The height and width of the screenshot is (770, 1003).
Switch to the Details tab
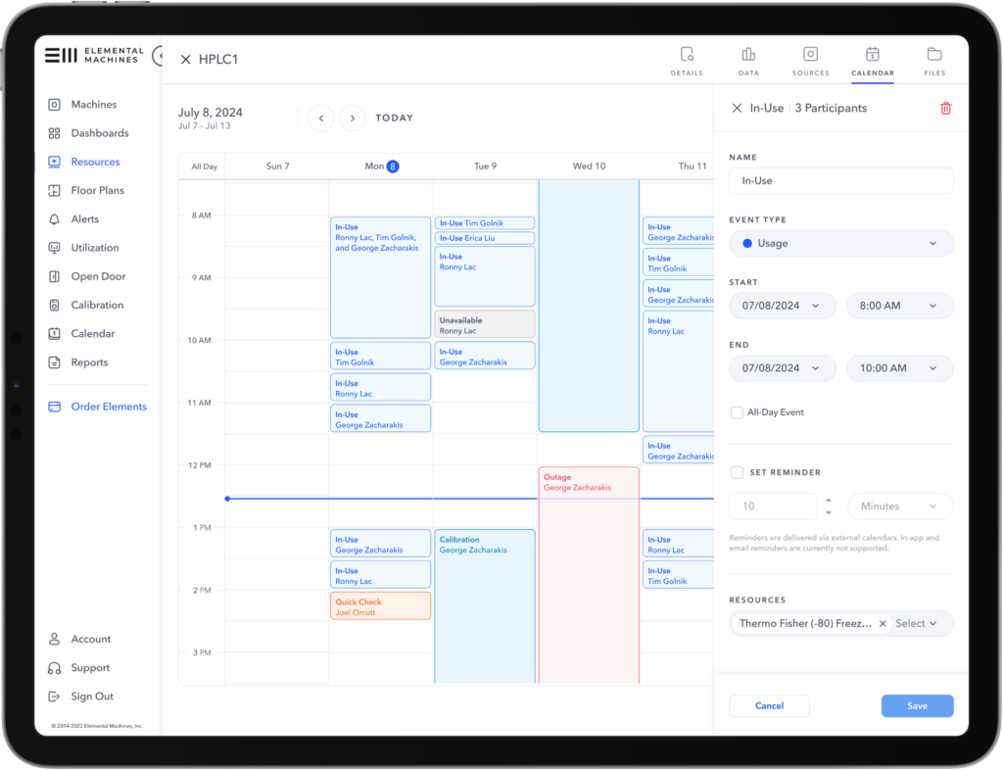tap(687, 62)
